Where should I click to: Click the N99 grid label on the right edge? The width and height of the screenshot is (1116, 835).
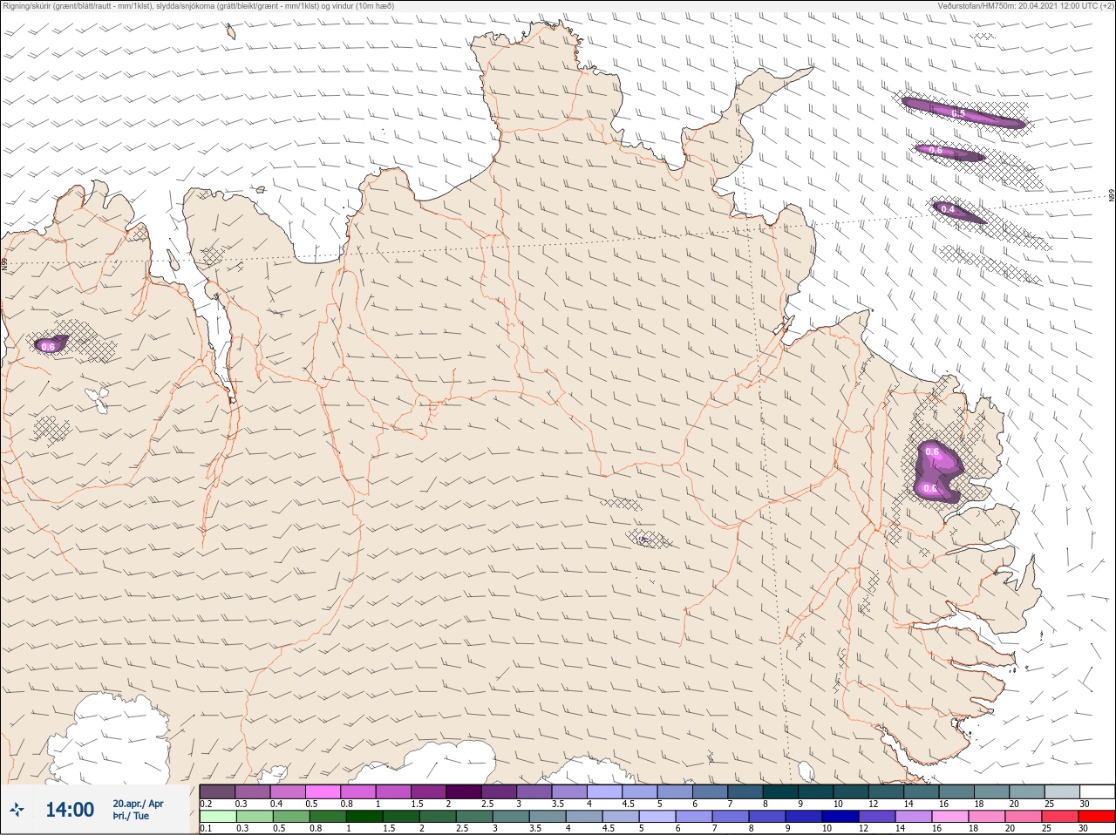(x=1112, y=196)
